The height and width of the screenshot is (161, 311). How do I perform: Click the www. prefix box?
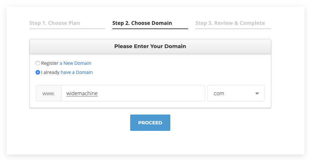[49, 93]
